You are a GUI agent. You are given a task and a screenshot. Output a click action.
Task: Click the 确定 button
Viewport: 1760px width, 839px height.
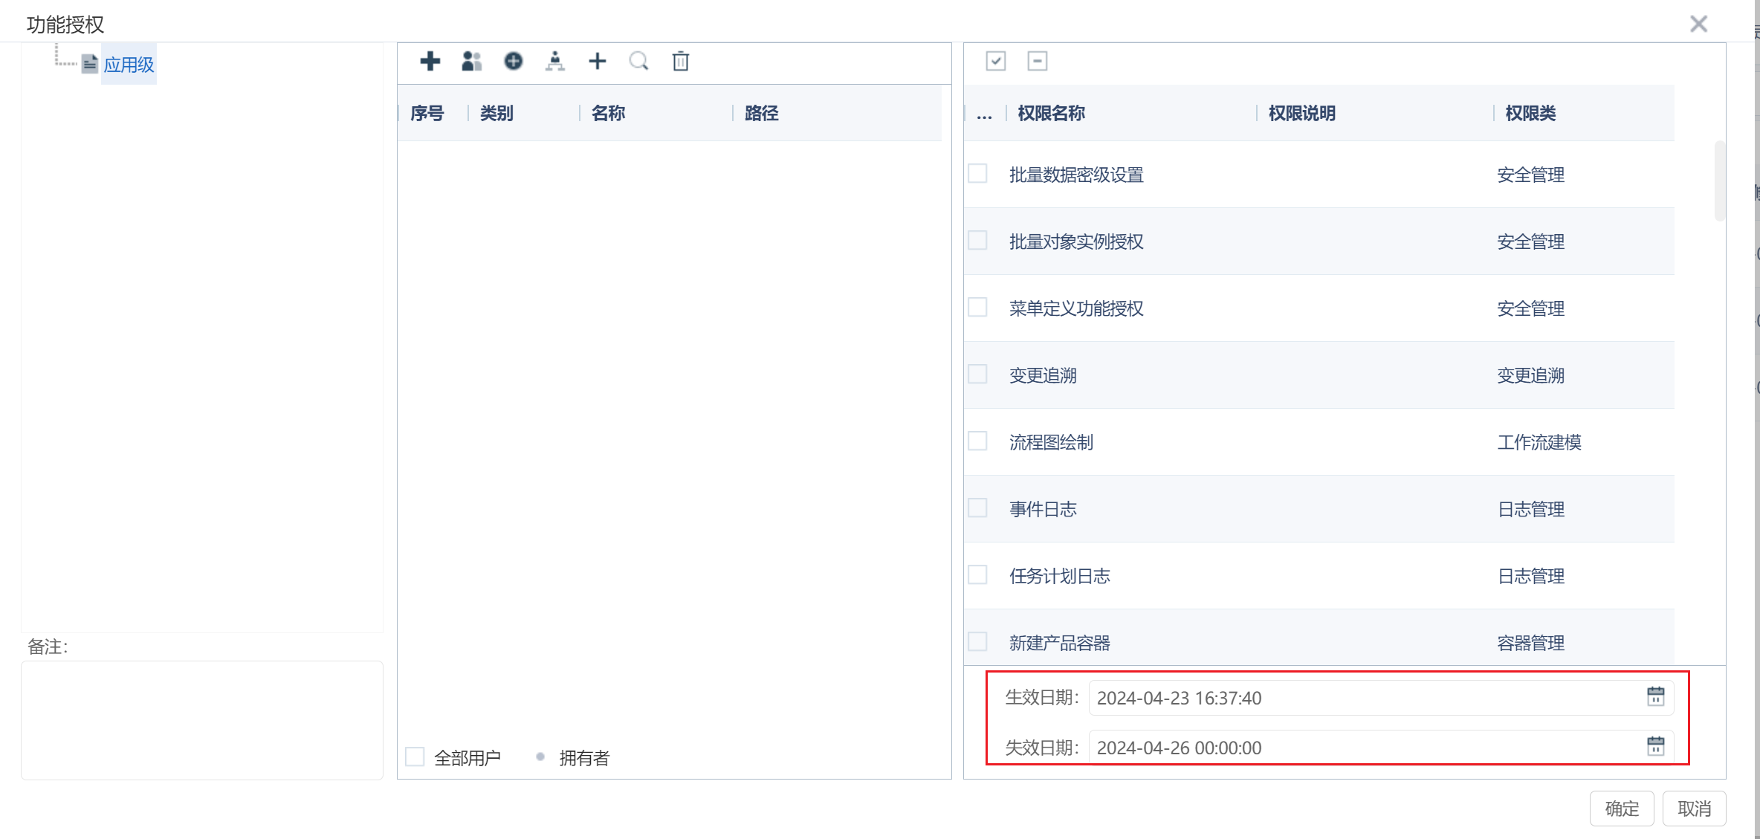tap(1622, 809)
